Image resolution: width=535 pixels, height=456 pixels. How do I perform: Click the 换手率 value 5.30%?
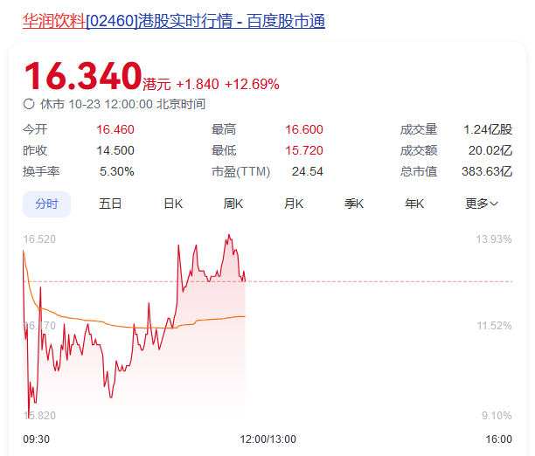pyautogui.click(x=116, y=171)
